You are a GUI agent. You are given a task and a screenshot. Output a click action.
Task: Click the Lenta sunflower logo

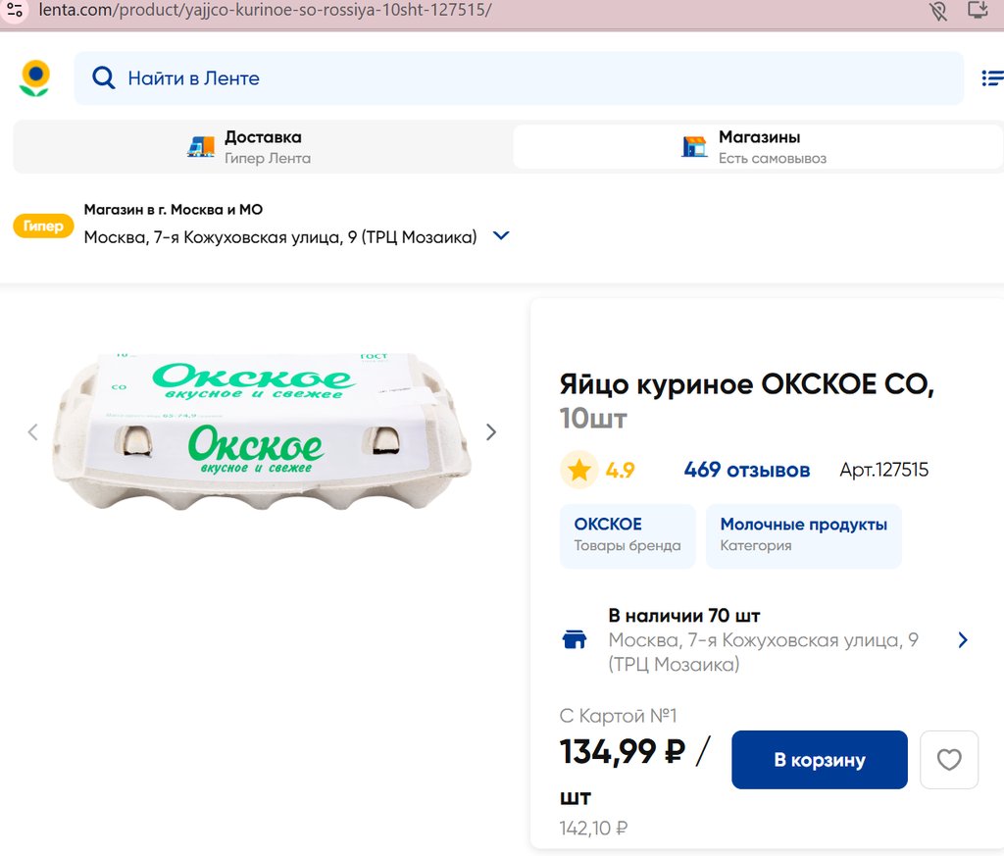(x=35, y=78)
